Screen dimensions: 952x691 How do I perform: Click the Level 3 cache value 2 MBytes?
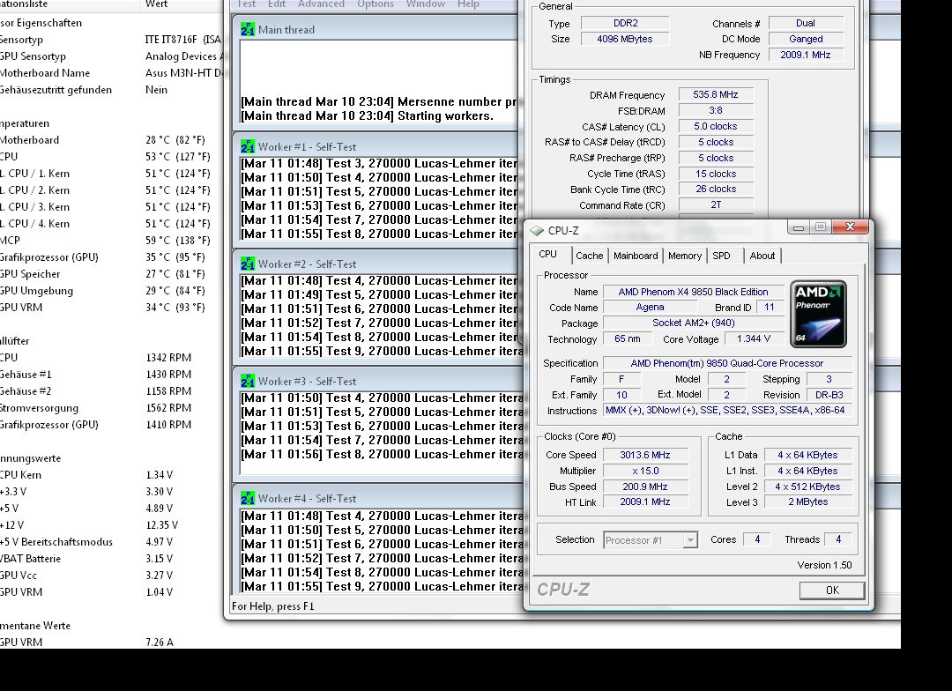808,502
